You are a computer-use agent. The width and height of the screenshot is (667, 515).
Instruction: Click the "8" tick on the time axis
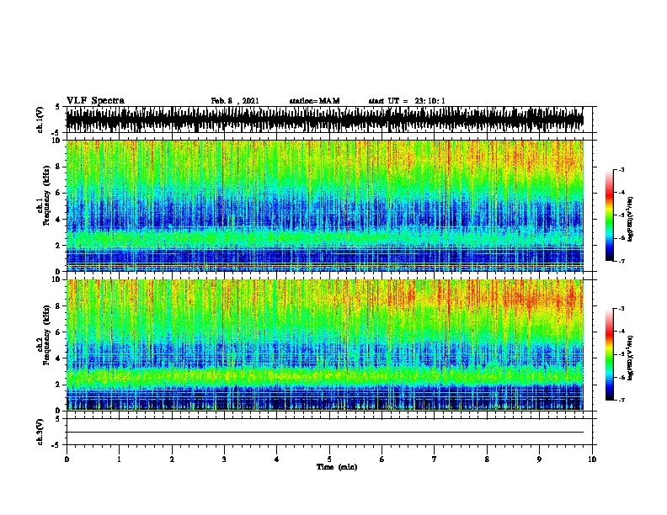pos(487,459)
